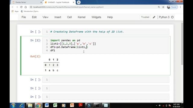Screen dimensions: 193x108
Task: Open the Insert menu
Action: [x=58, y=17]
